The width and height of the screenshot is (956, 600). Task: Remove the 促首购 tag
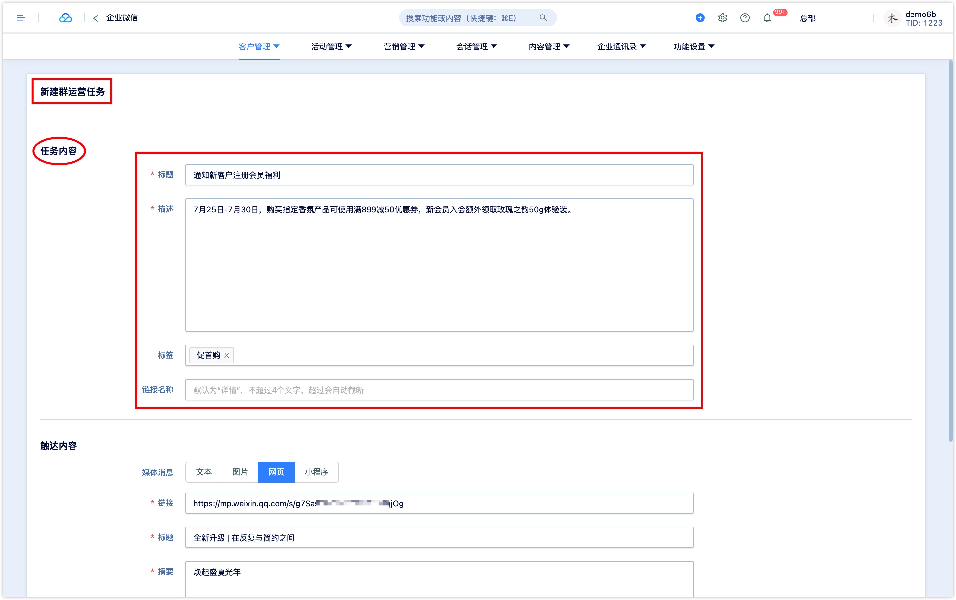227,355
